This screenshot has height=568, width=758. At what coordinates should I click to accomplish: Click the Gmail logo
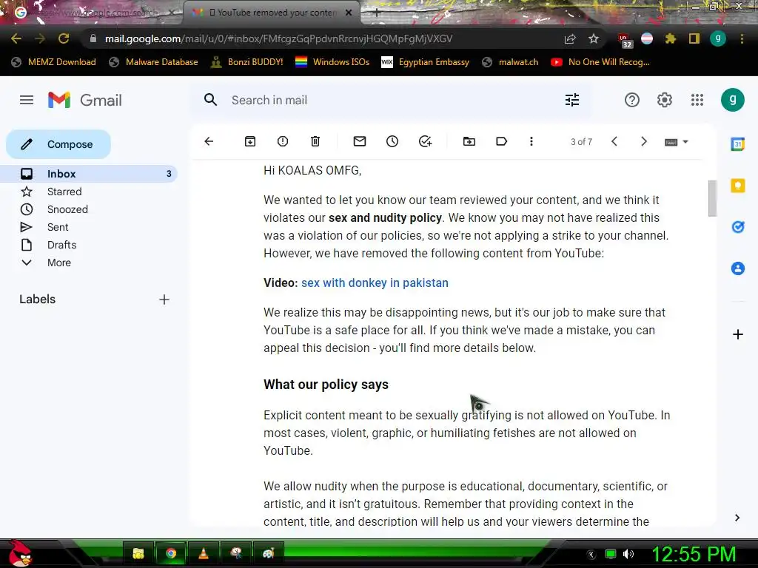pyautogui.click(x=85, y=100)
